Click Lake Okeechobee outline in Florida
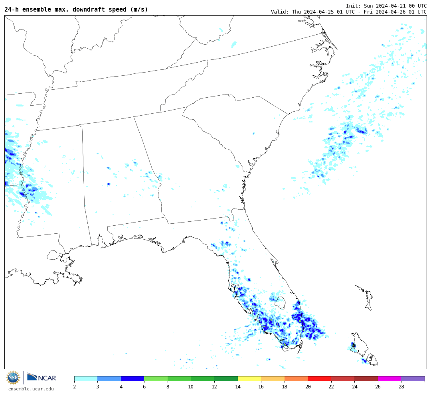The height and width of the screenshot is (394, 431). coord(281,302)
